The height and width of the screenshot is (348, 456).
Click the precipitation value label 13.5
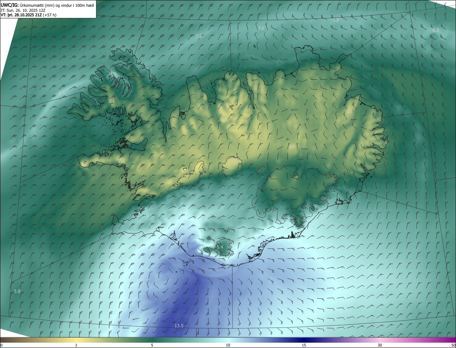point(179,326)
